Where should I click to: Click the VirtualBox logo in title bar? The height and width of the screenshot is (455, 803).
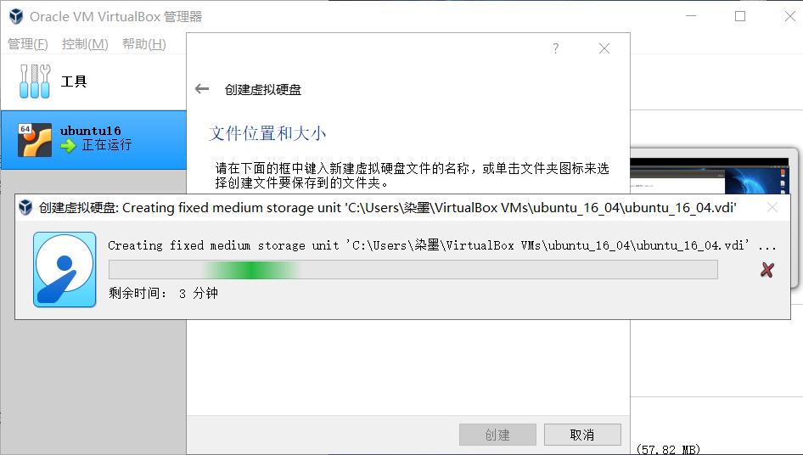pos(16,16)
